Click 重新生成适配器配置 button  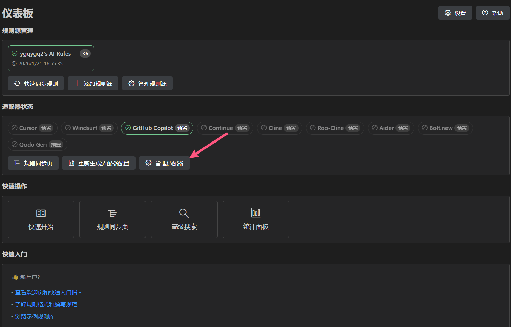coord(99,163)
